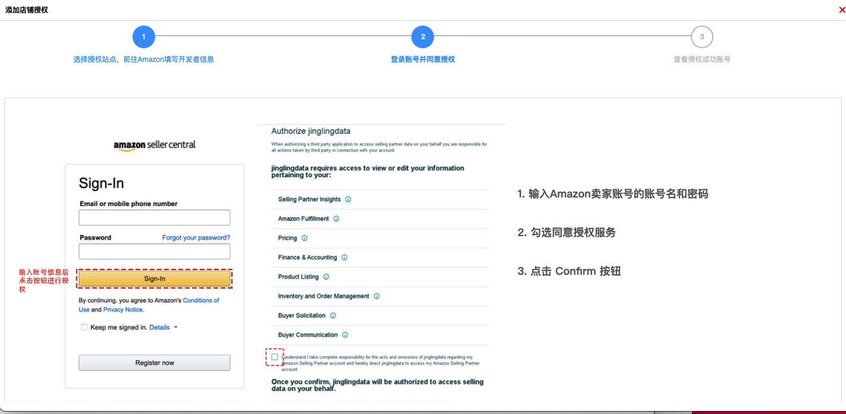
Task: Open step 登录账号并同意授权
Action: click(x=423, y=59)
